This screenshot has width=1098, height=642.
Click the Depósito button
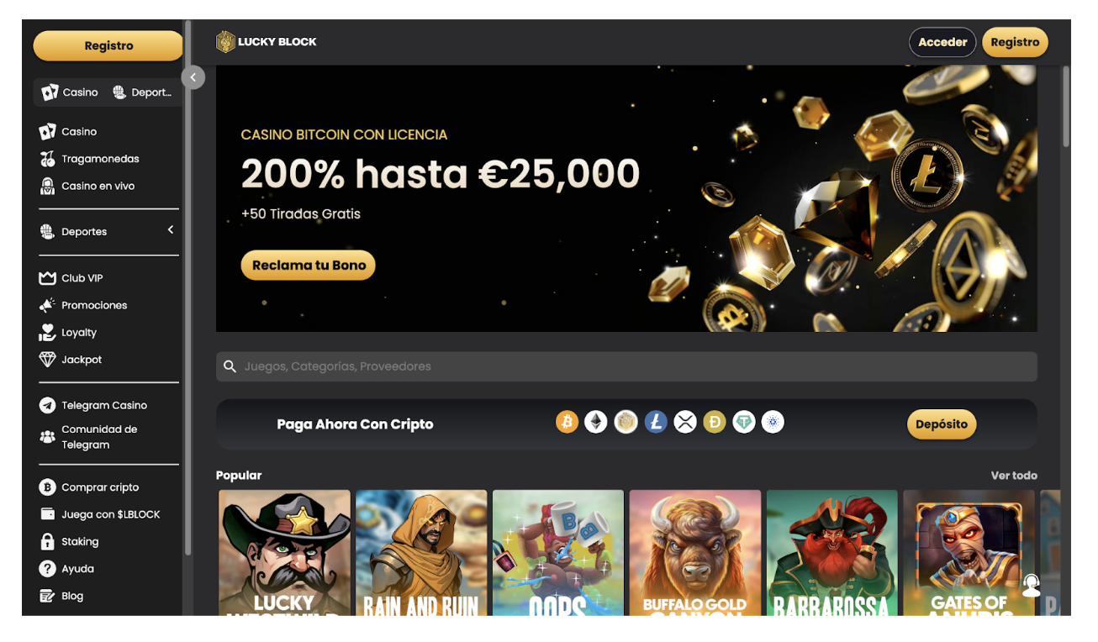pos(942,424)
